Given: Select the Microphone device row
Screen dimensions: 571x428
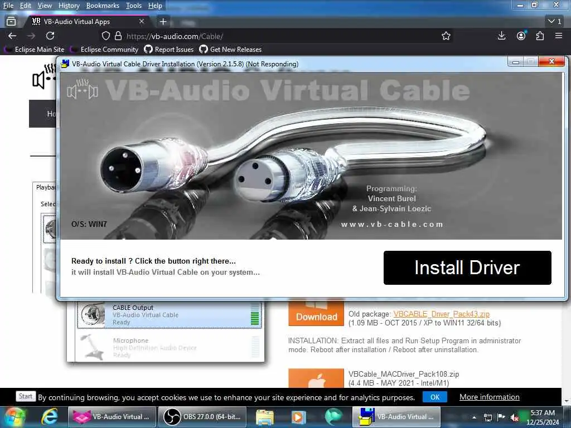Looking at the screenshot, I should click(x=170, y=348).
